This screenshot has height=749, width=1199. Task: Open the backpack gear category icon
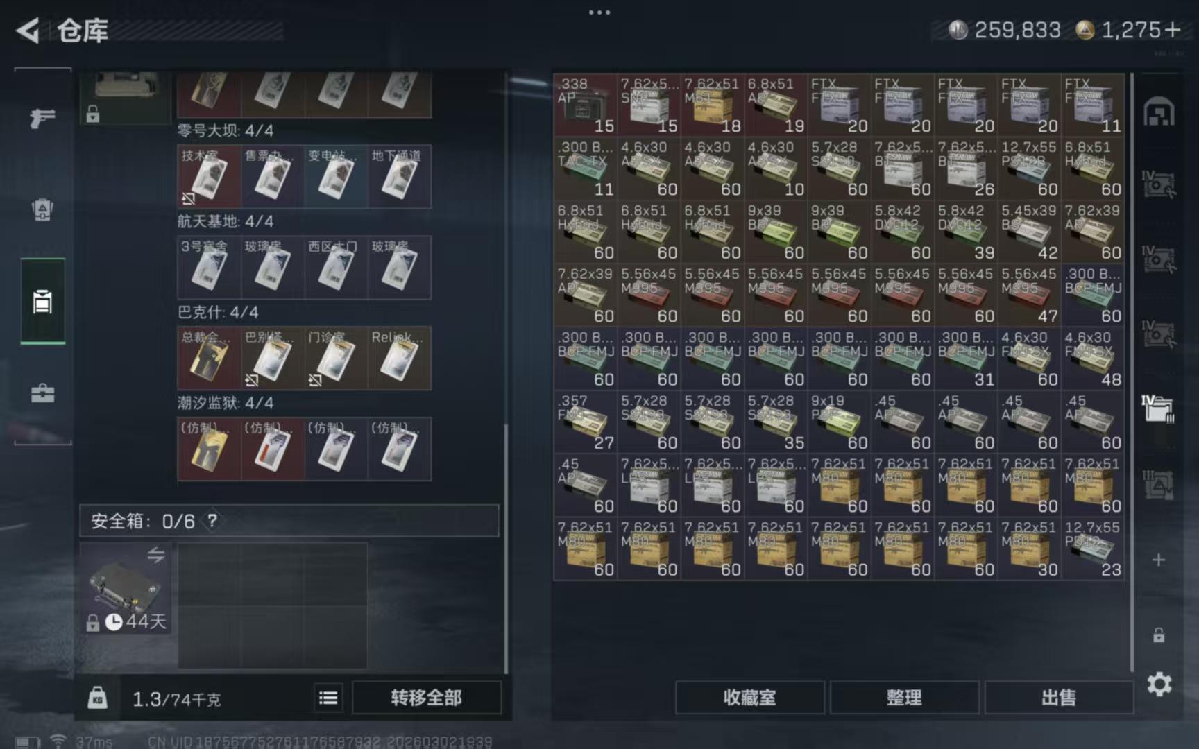point(42,209)
